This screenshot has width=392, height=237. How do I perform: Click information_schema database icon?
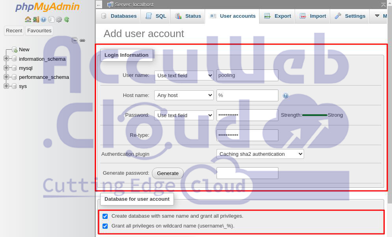[x=14, y=59]
